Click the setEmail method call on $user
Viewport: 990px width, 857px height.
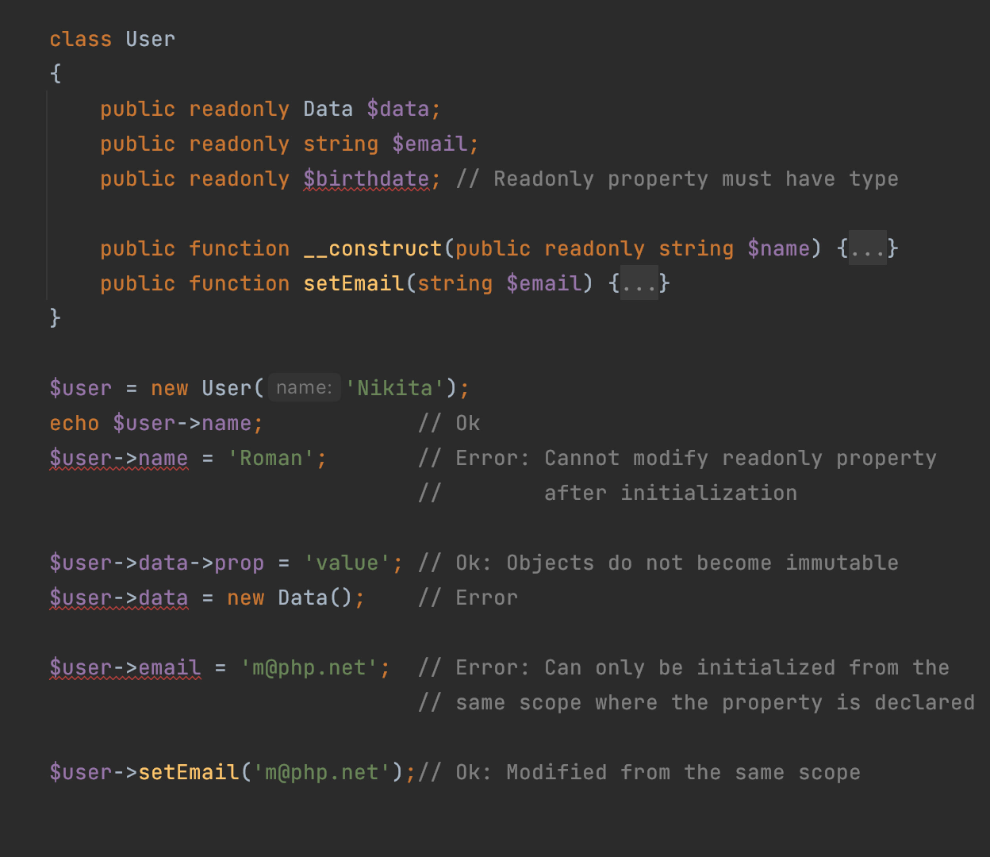coord(189,773)
